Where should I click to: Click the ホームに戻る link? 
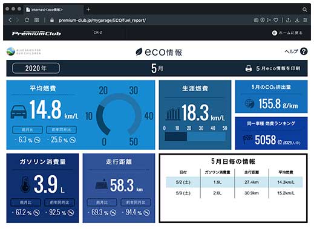[287, 33]
